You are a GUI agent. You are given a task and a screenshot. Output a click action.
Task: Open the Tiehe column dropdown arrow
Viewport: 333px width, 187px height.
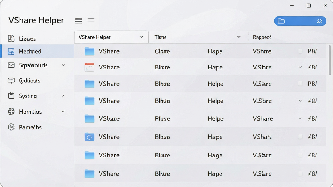[239, 37]
